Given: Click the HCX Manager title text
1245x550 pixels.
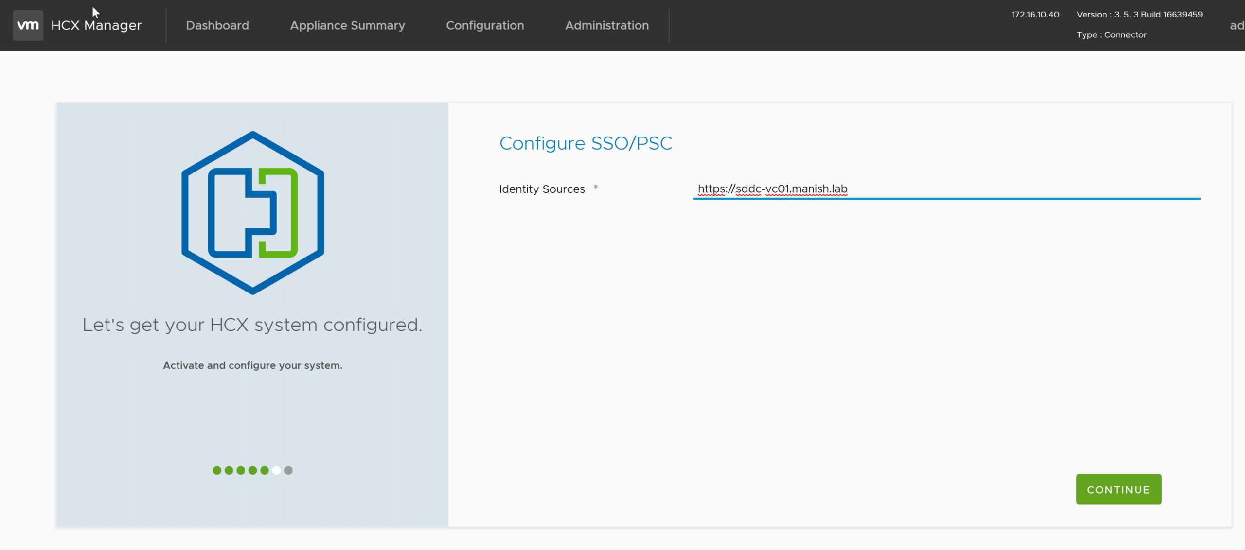Looking at the screenshot, I should click(x=96, y=25).
